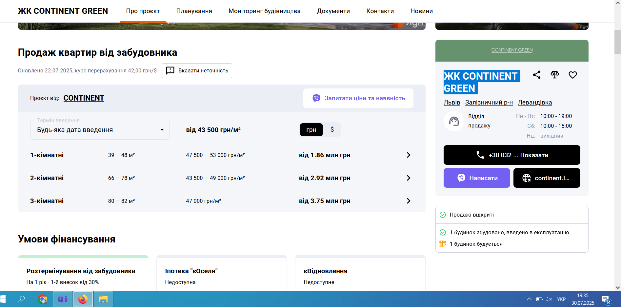Open 'Новини' tab
Viewport: 621px width, 307px height.
(422, 11)
